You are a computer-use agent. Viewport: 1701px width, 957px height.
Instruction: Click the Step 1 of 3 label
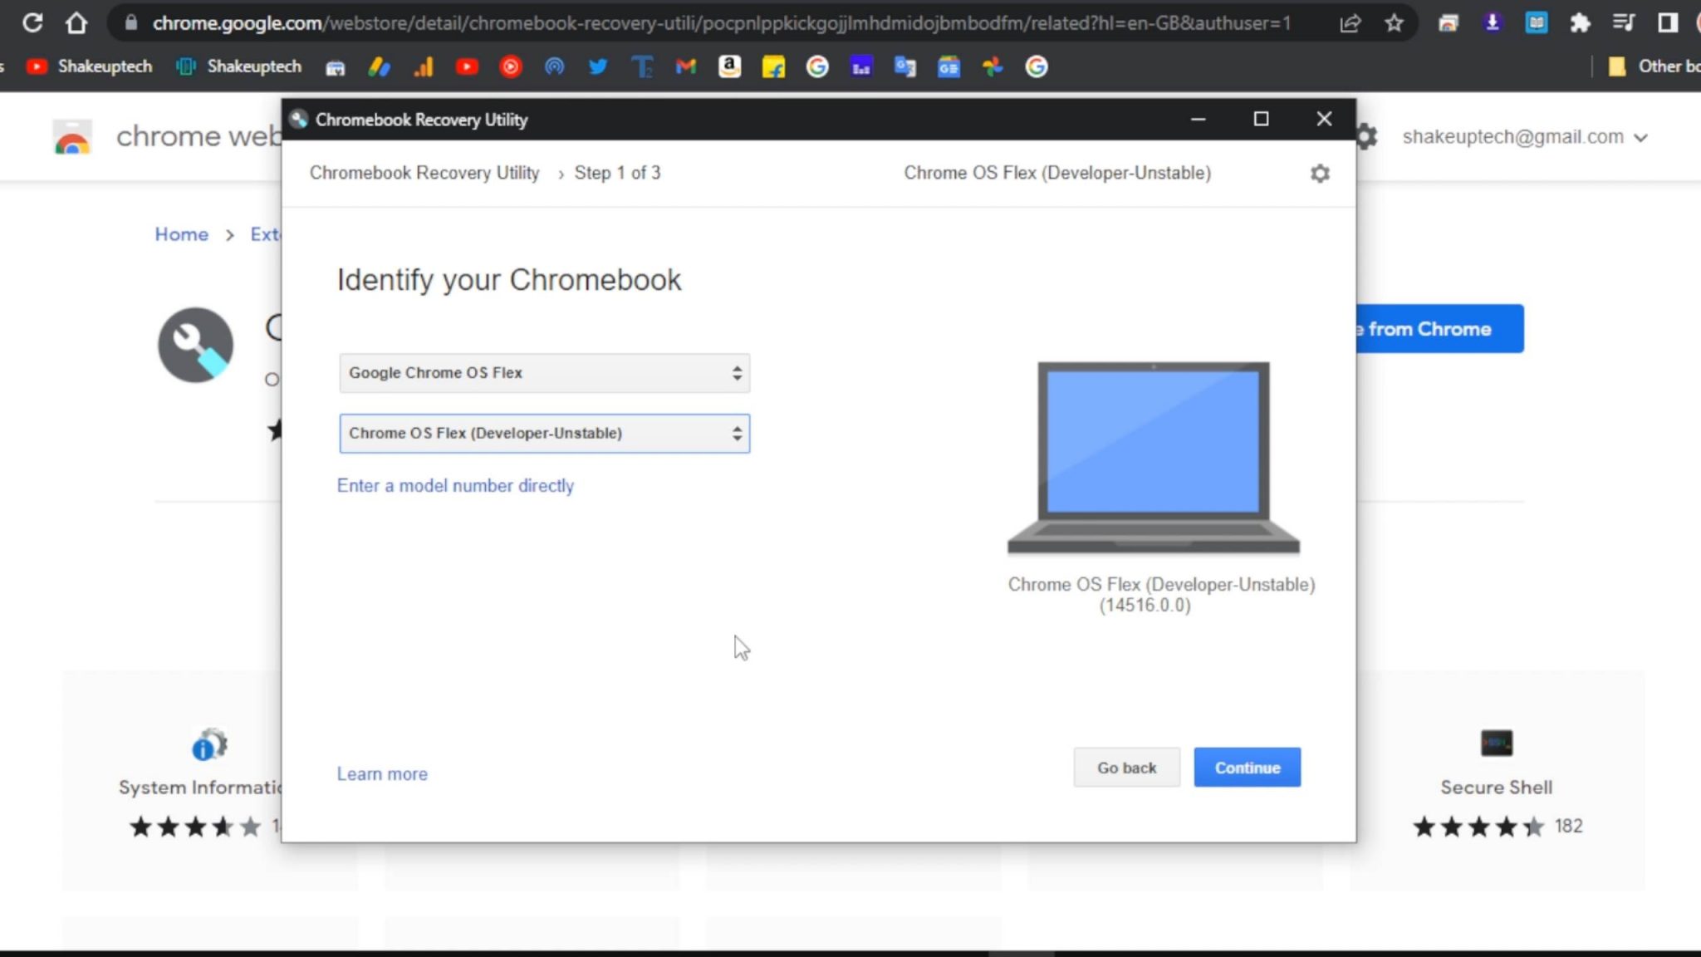(617, 173)
